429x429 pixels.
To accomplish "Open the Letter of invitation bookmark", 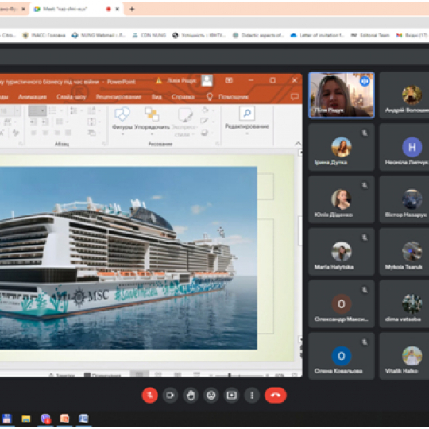I will click(x=317, y=35).
